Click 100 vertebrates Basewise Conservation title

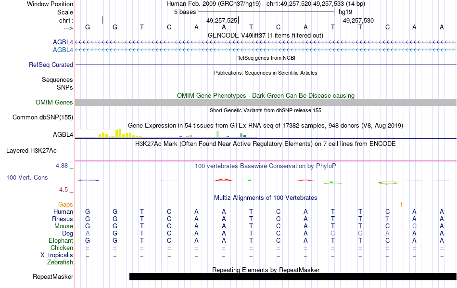click(266, 166)
